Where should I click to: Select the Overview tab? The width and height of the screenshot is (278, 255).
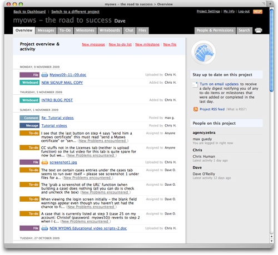24,30
